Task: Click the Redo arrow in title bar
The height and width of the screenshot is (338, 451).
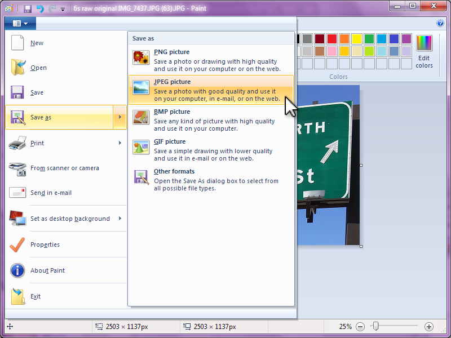Action: (52, 8)
